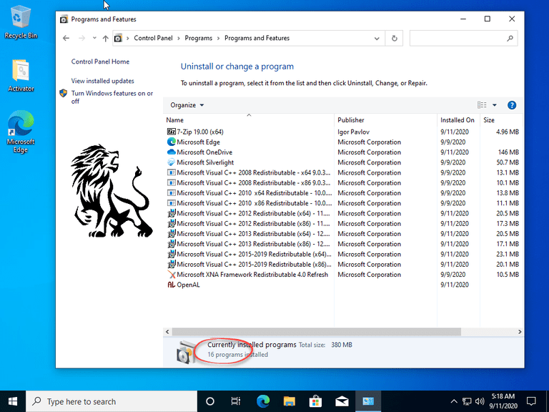Screen dimensions: 549x412
Task: Open the volume speaker tray icon
Action: pos(480,401)
